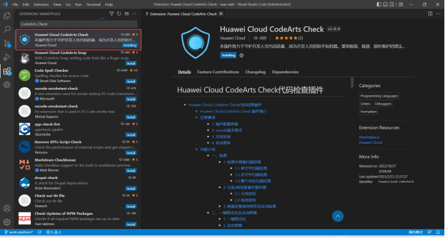Image resolution: width=445 pixels, height=238 pixels.
Task: Open the notifications bell in status bar
Action: tap(438, 232)
